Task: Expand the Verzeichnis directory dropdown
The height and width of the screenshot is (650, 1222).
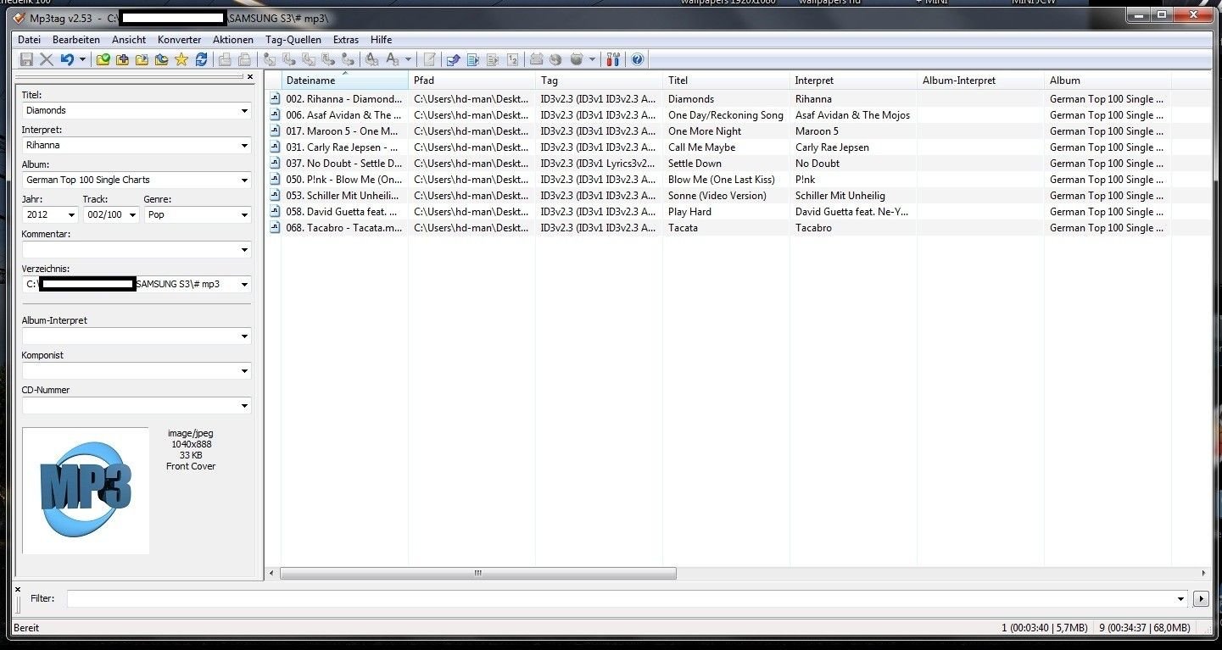Action: point(244,285)
